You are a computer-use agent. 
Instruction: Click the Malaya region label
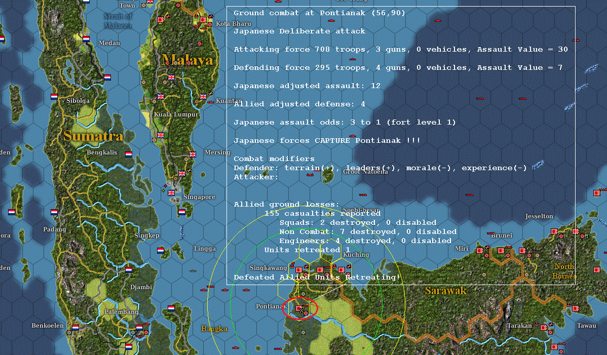tap(187, 60)
